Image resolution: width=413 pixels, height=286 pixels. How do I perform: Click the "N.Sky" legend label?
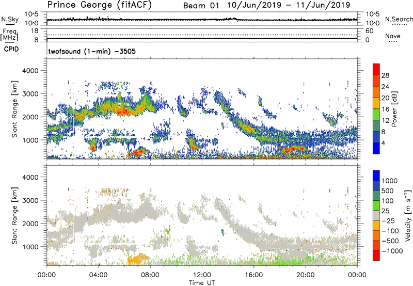pos(10,19)
